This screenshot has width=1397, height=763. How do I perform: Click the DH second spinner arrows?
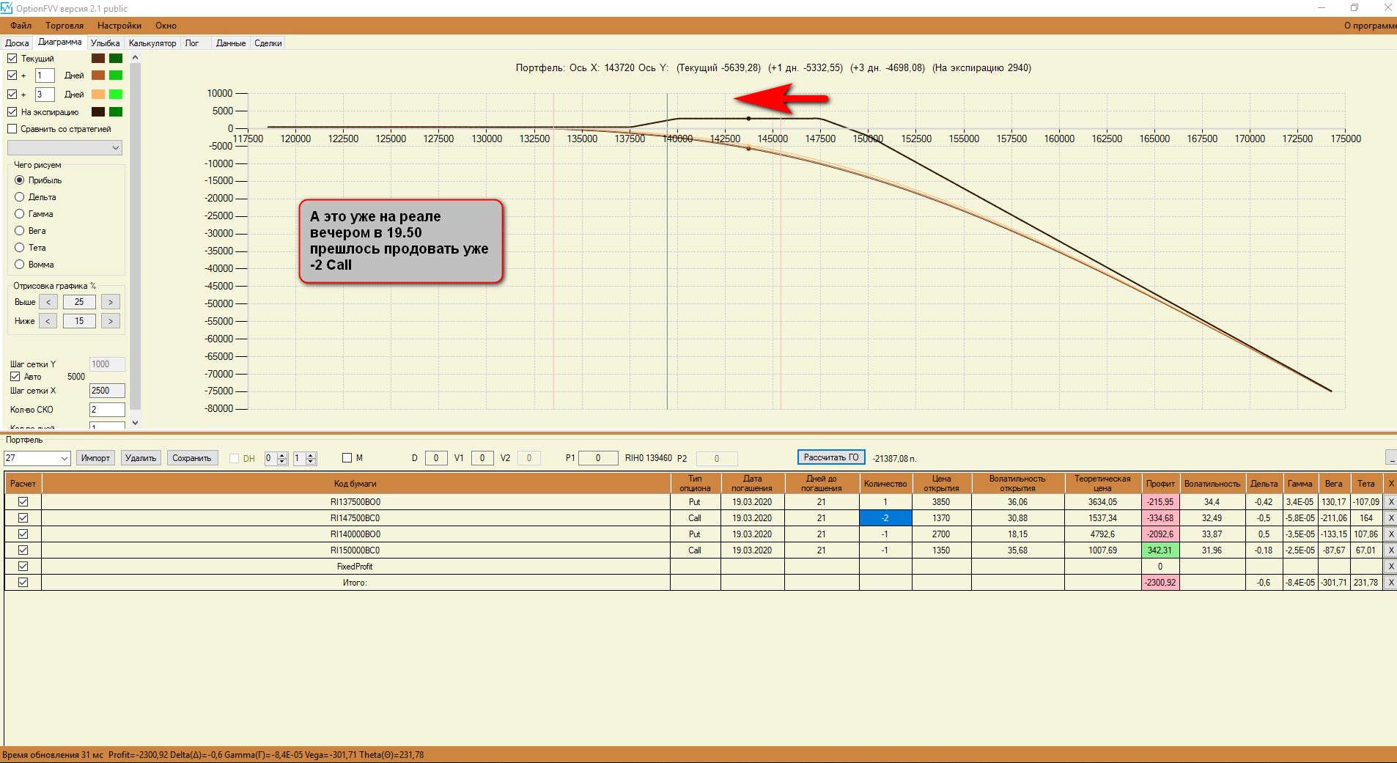point(311,458)
